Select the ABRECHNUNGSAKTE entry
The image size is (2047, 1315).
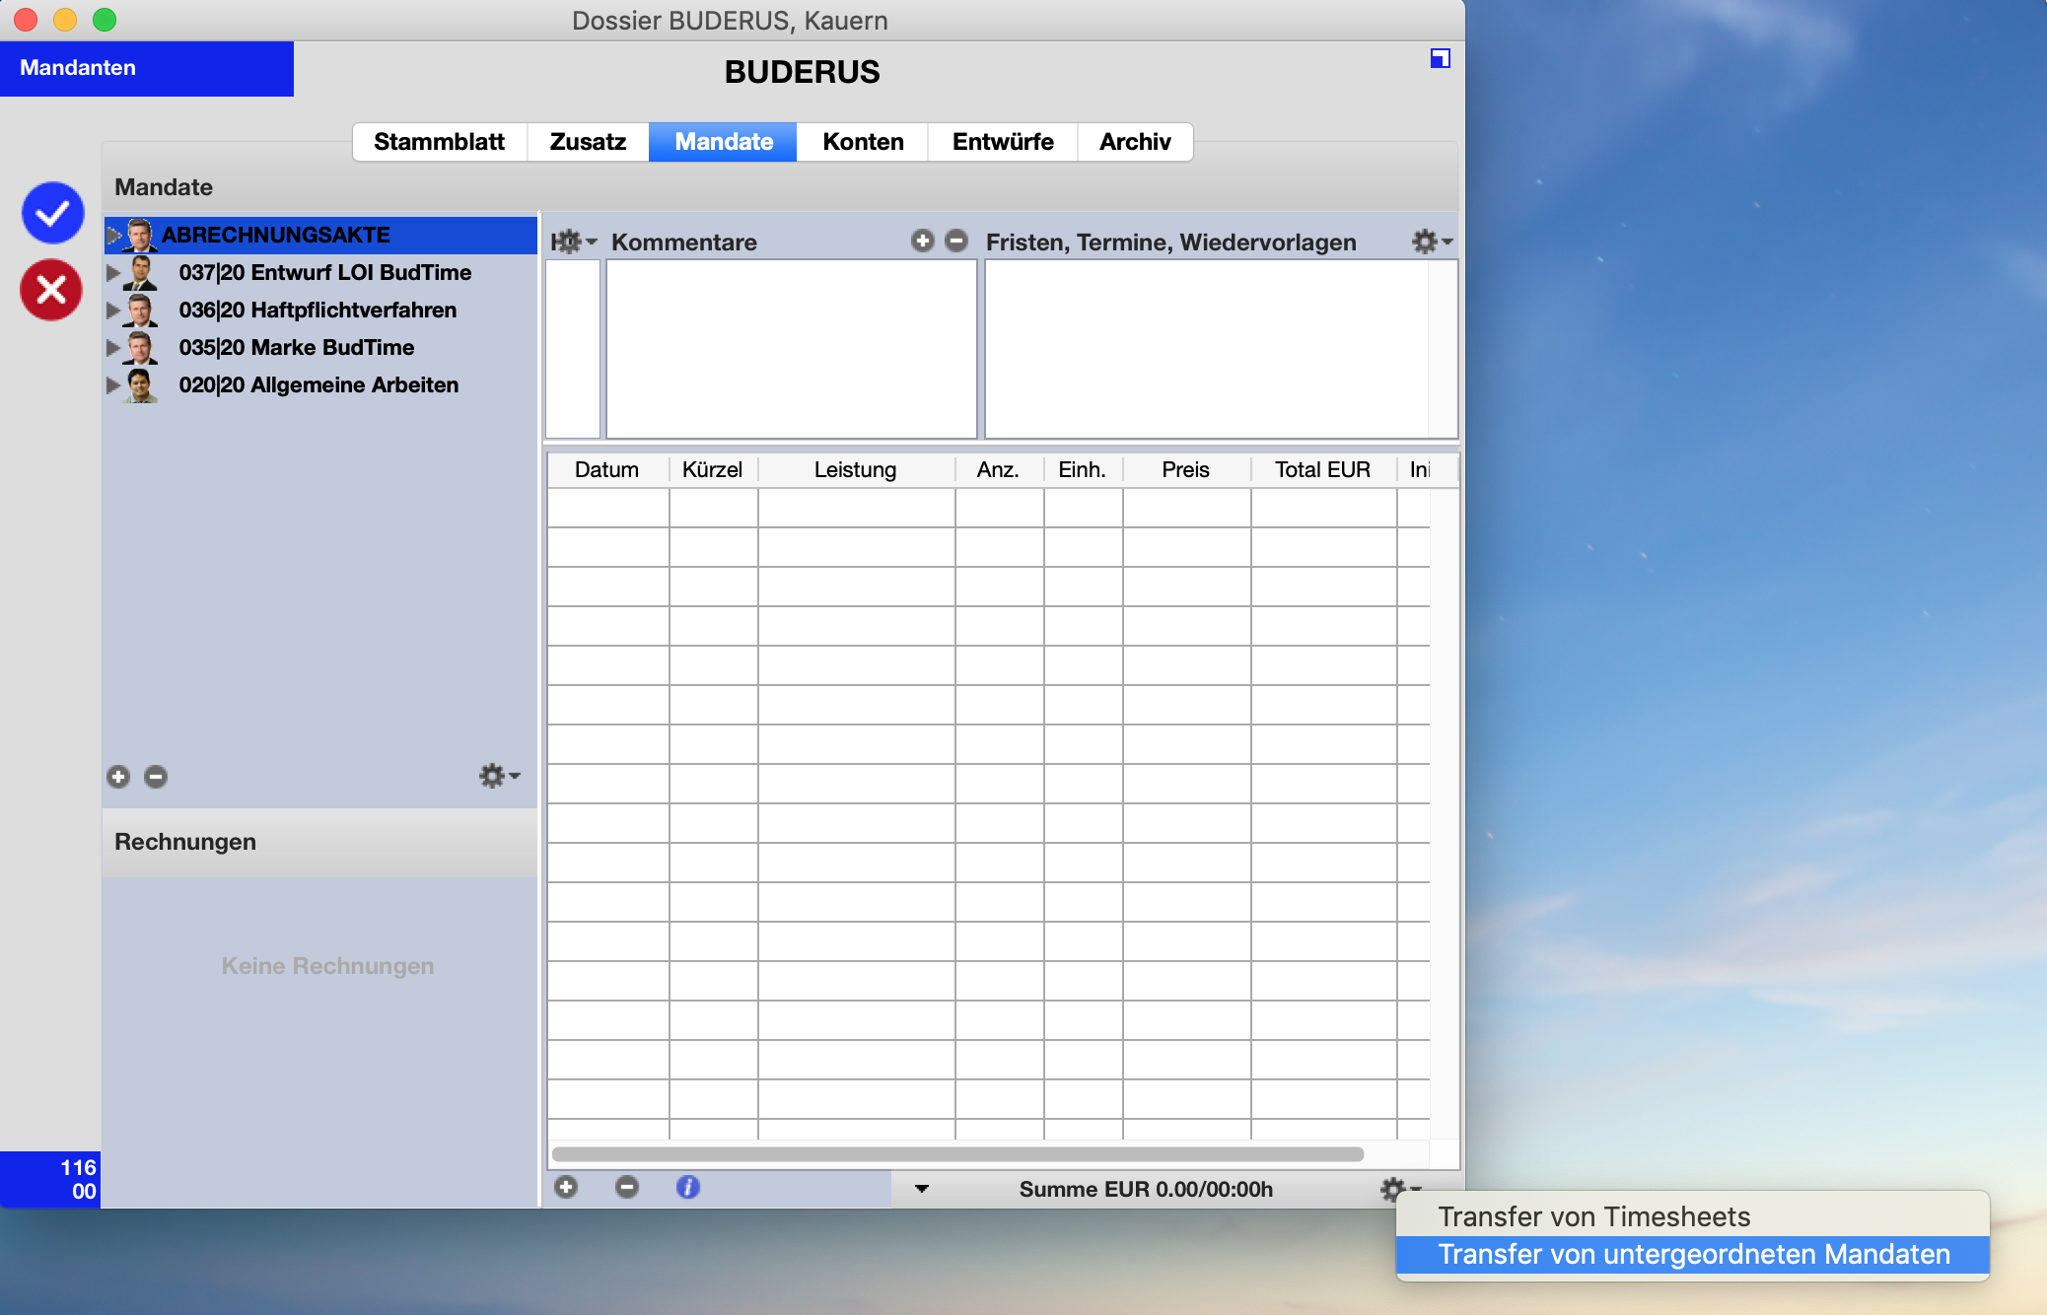[320, 235]
